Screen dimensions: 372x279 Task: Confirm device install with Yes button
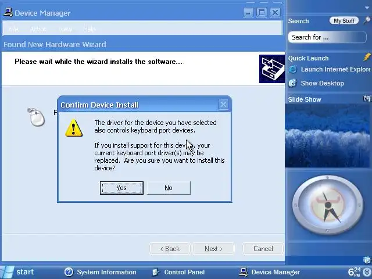coord(121,188)
